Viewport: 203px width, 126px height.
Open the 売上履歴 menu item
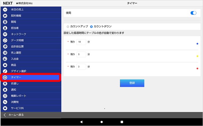[16, 53]
